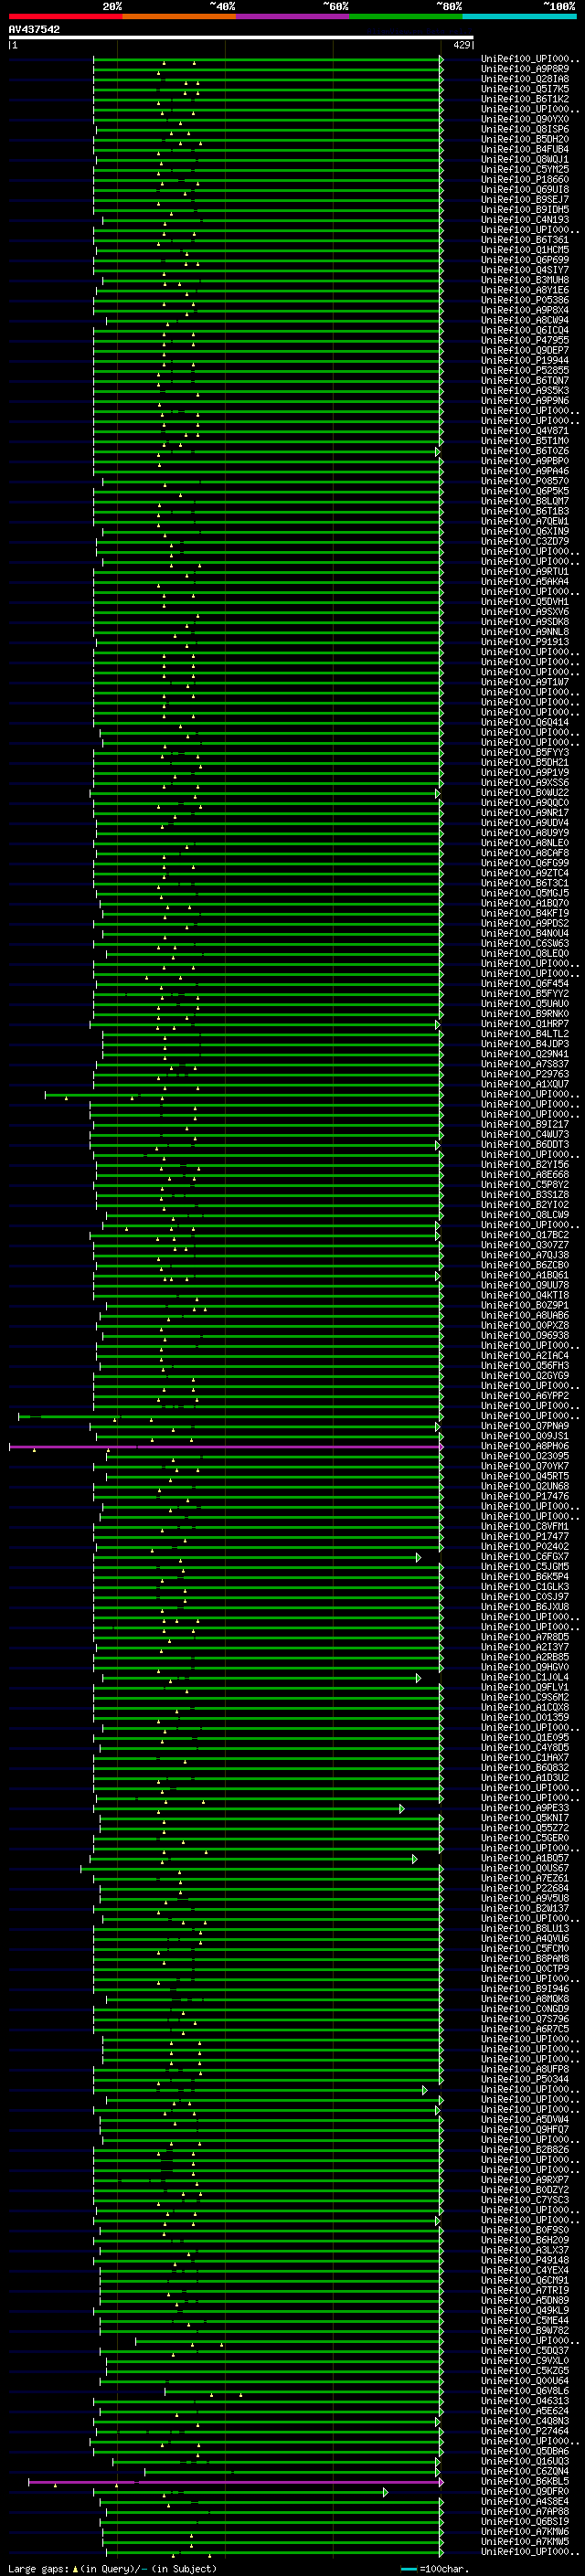Select the UniRef100_P50344 label
This screenshot has height=2576, width=585.
pyautogui.click(x=525, y=2080)
